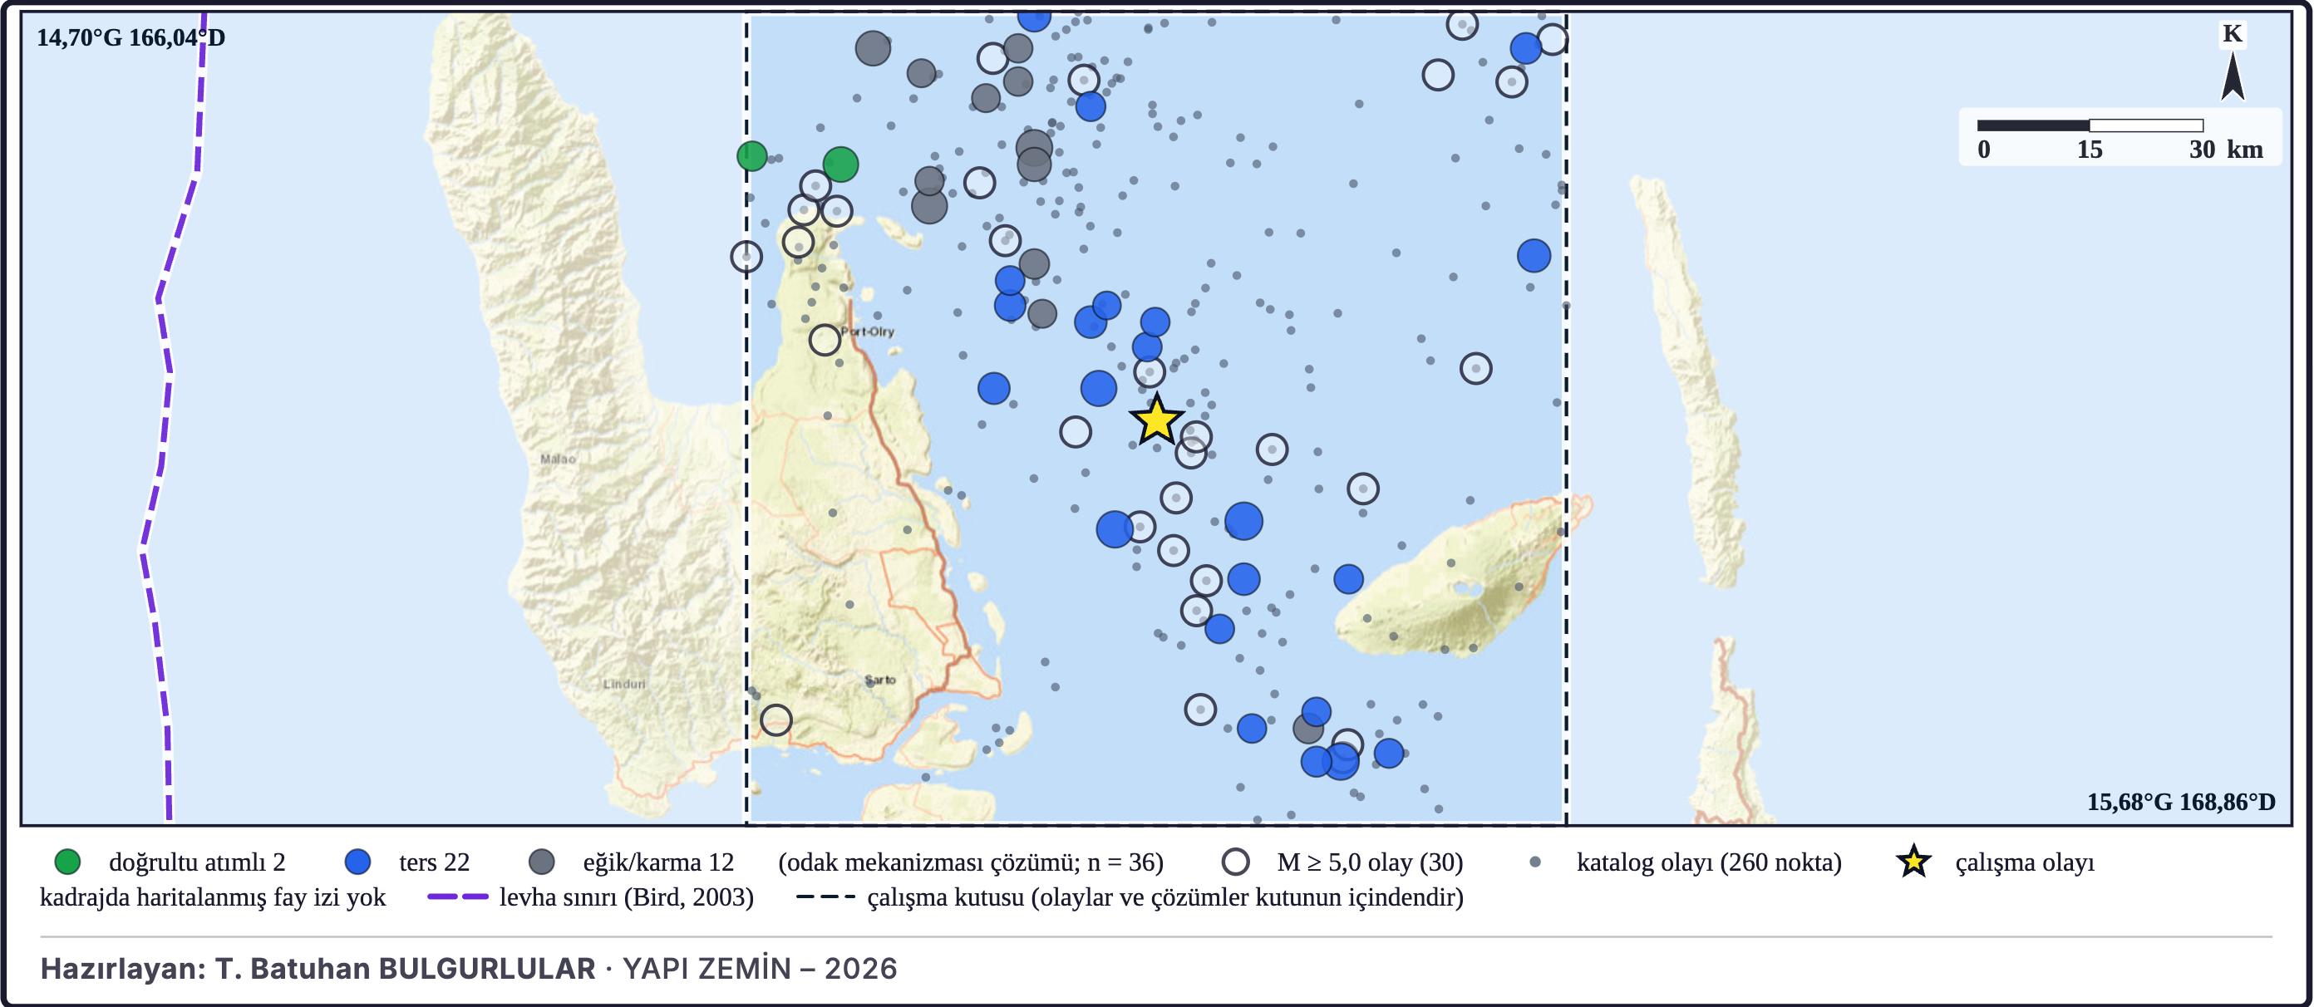2314x1007 pixels.
Task: Click the Sarto place label on the map
Action: [880, 680]
